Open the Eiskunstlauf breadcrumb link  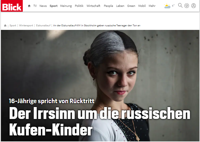point(43,26)
